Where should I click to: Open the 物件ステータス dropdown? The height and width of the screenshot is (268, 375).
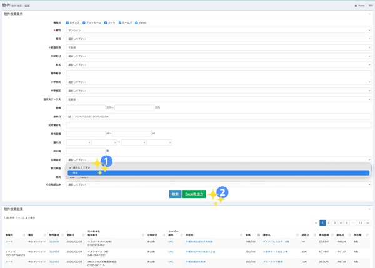click(x=219, y=99)
